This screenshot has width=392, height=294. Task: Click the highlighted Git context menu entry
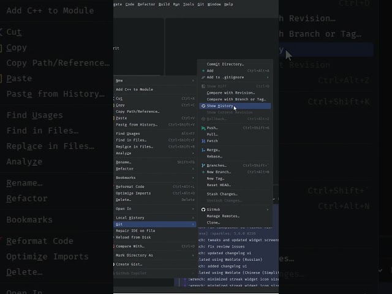154,224
